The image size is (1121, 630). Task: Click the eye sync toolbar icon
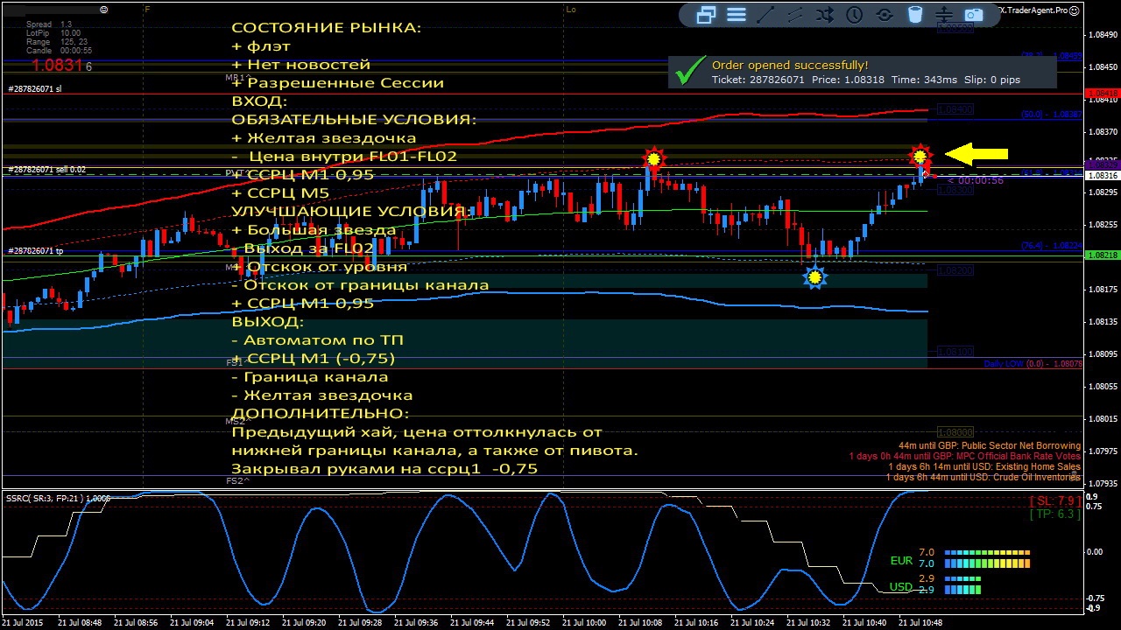coord(885,14)
